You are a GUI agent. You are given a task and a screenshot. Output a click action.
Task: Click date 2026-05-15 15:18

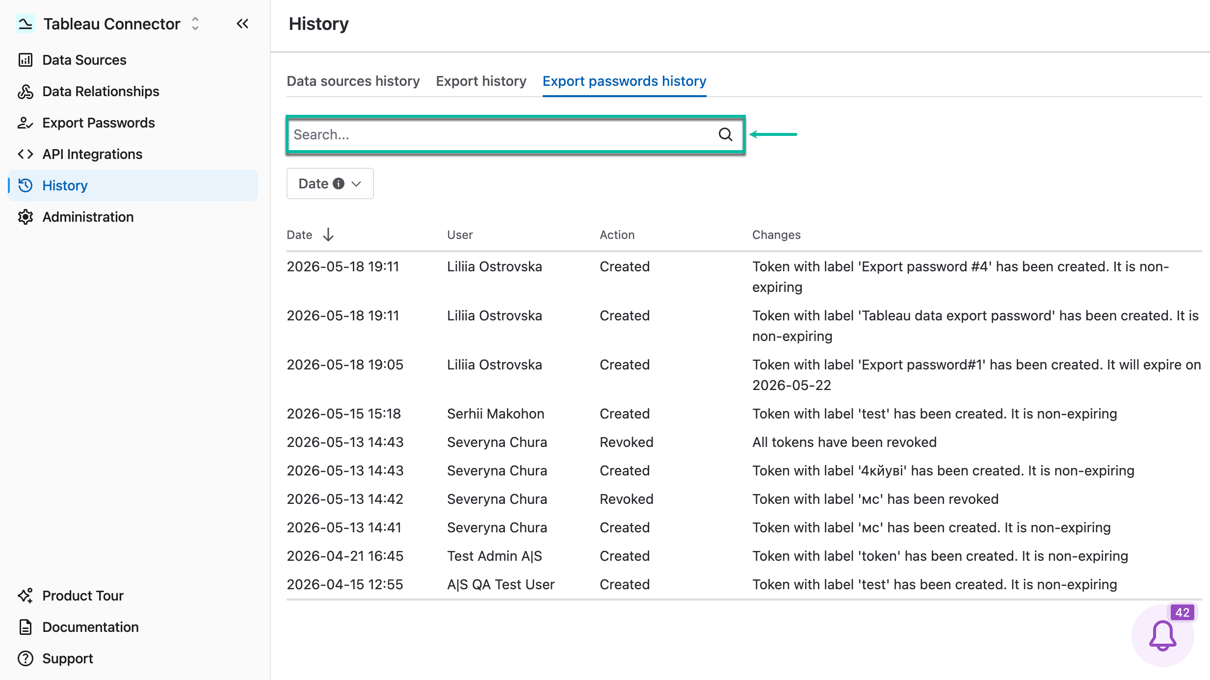[x=344, y=414]
